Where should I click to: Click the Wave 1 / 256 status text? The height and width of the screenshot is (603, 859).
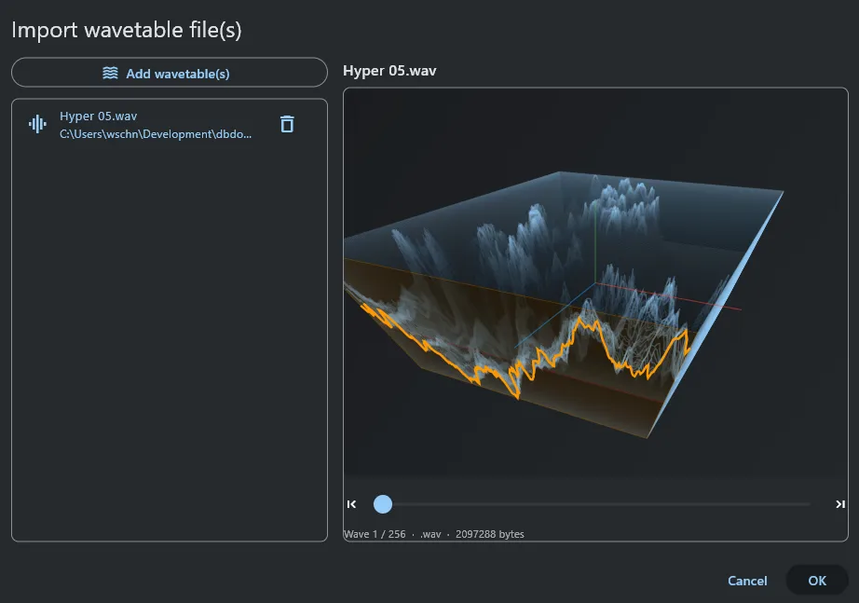(375, 534)
